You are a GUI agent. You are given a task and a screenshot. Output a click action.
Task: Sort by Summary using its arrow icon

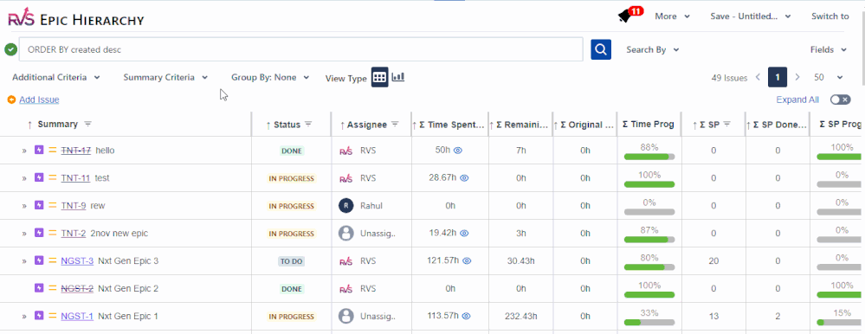pos(29,125)
